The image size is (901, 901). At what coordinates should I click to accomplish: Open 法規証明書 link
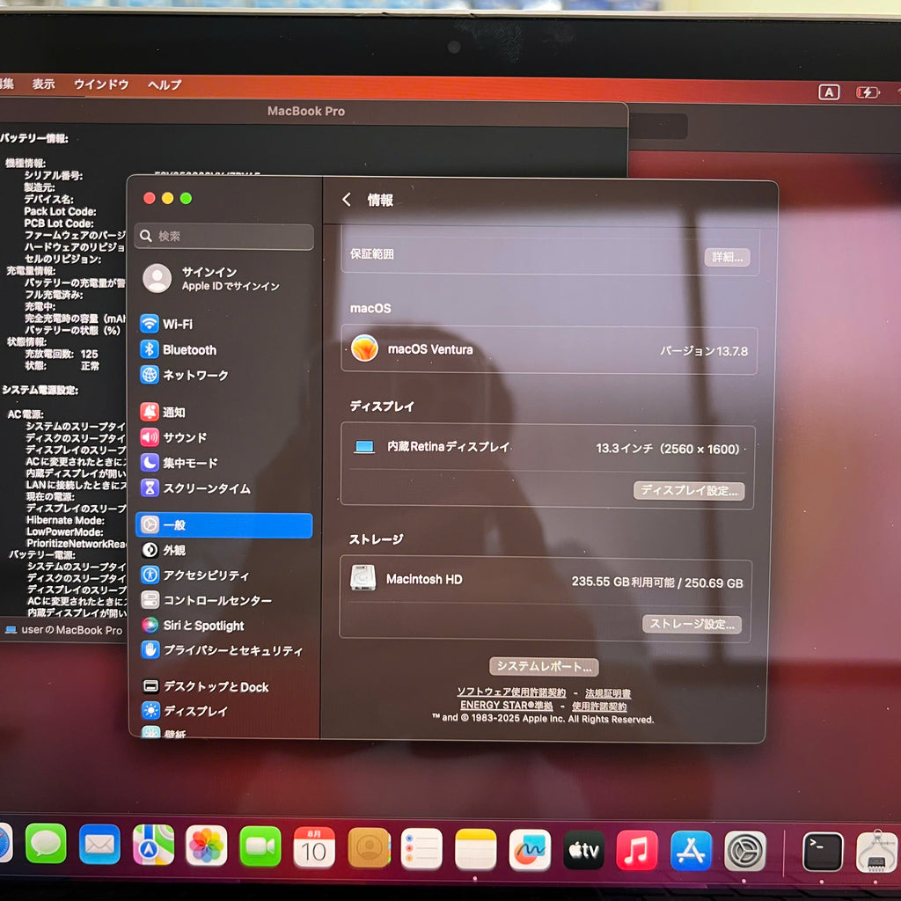click(x=607, y=693)
